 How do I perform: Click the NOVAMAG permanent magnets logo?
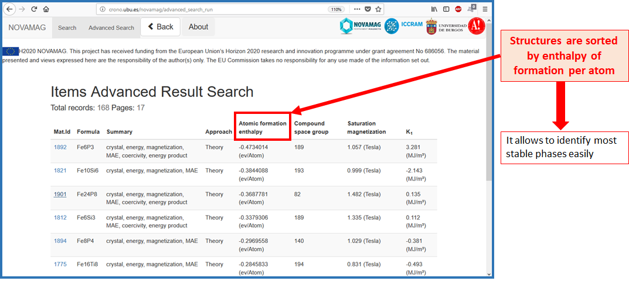[x=361, y=26]
